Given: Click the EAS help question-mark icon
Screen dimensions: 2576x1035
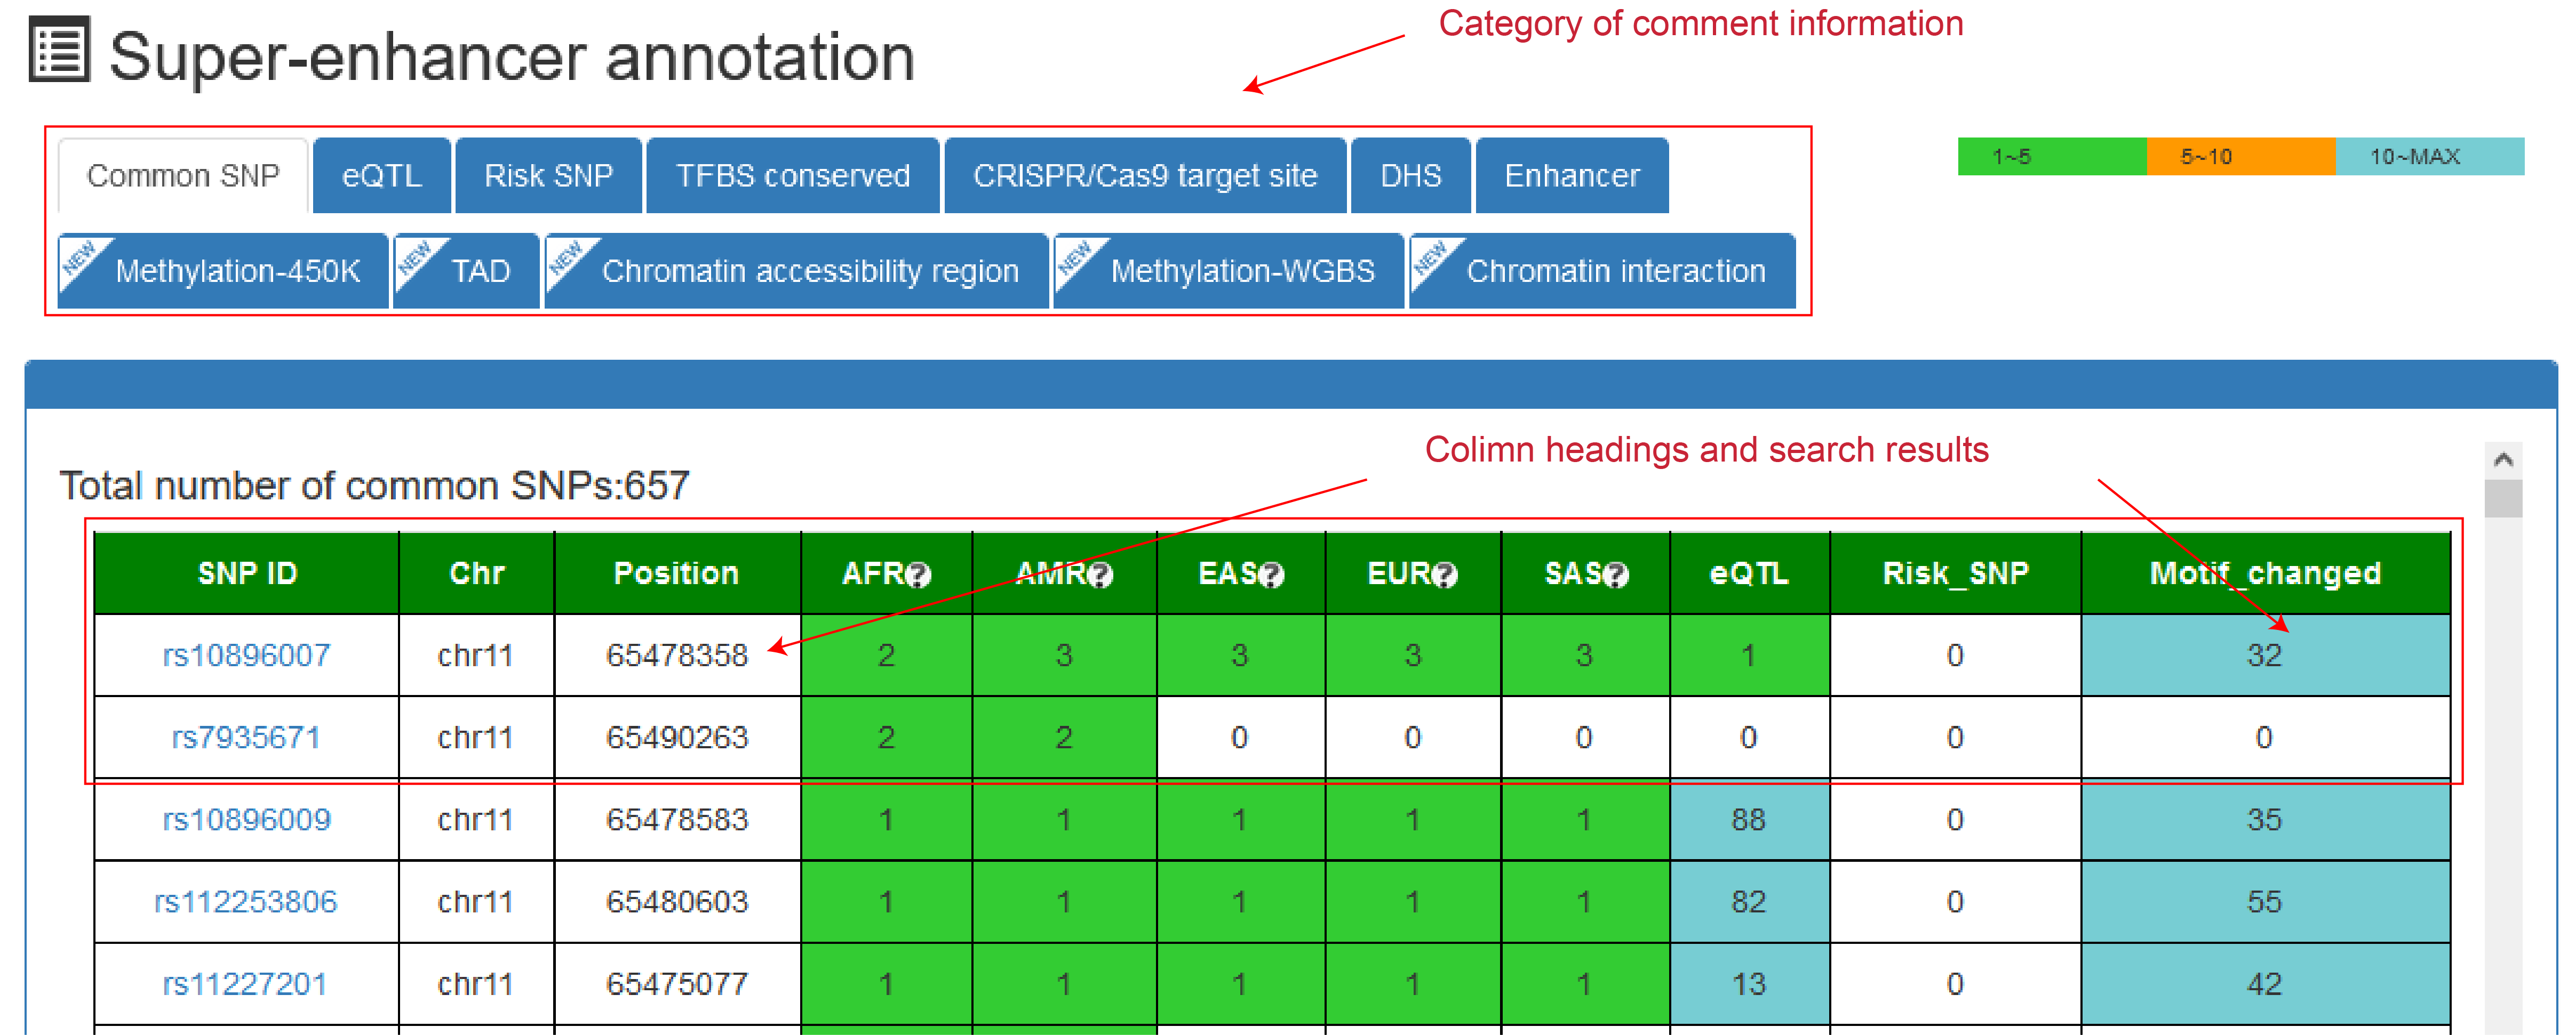Looking at the screenshot, I should pos(1271,576).
